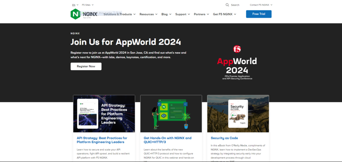Click the 'Learn how to secure and scale' description
Screen dimensions: 342x162
103,154
